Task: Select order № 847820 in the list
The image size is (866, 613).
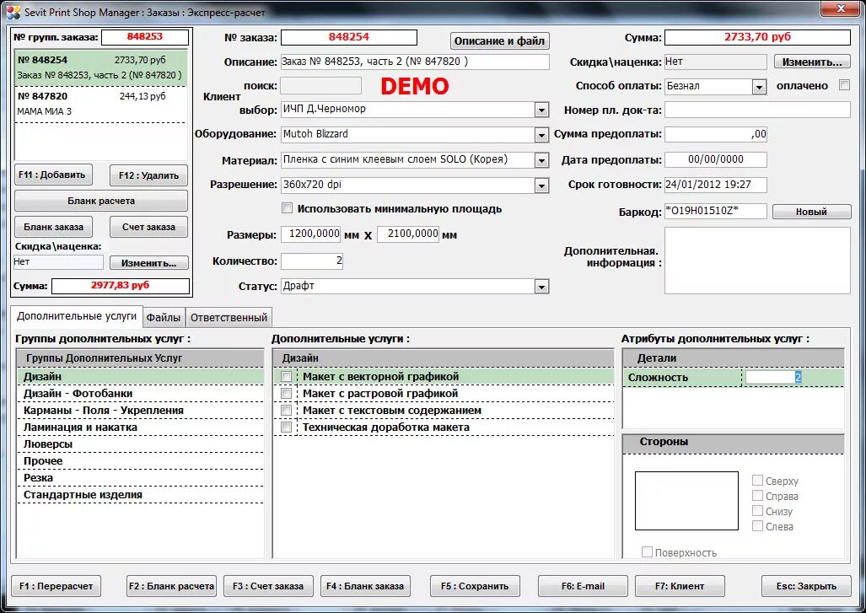Action: pos(101,104)
